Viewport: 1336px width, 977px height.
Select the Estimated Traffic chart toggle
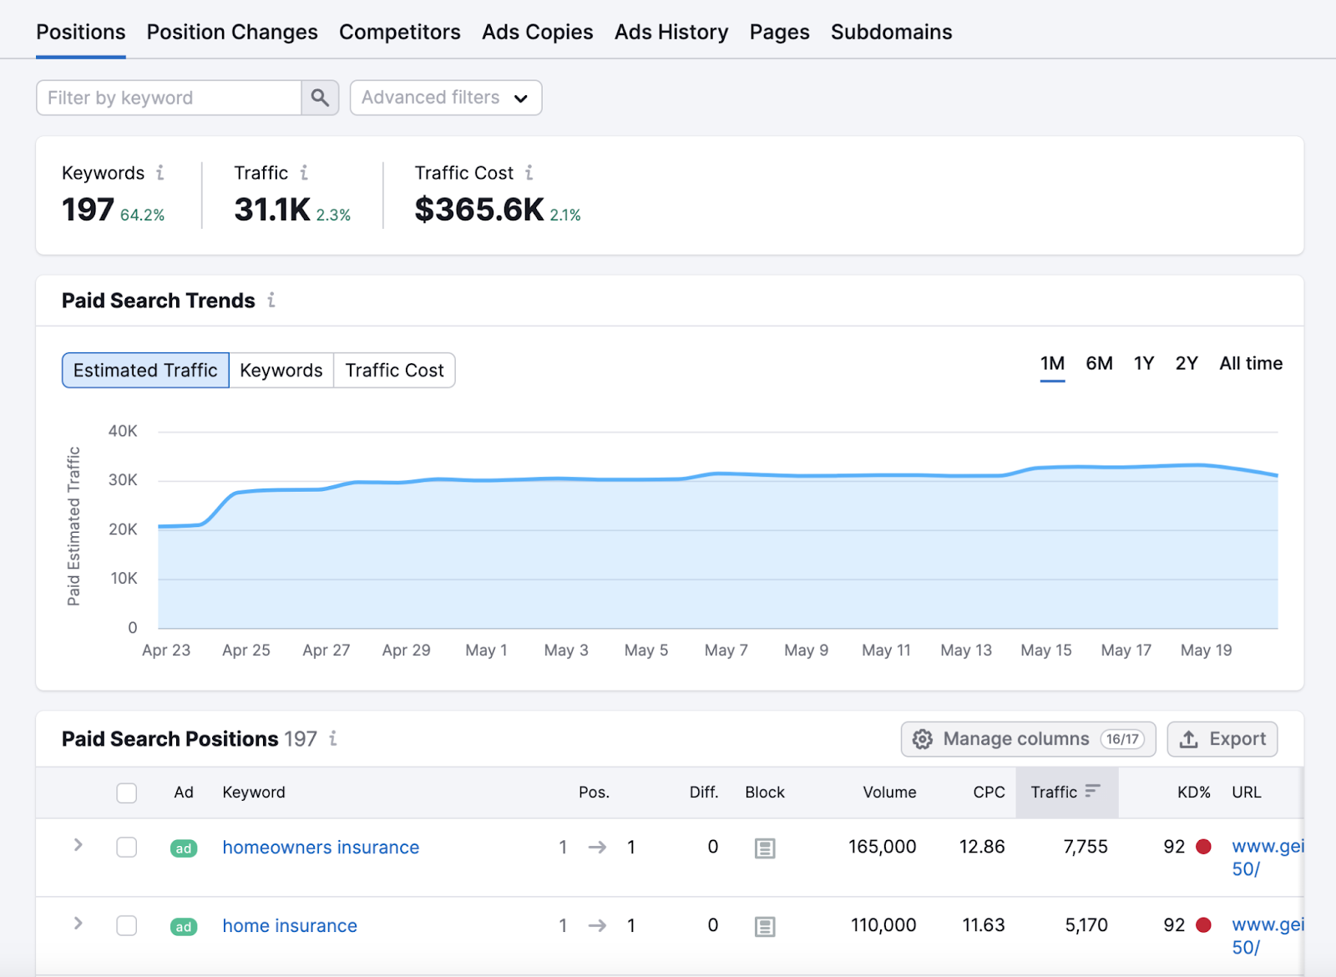click(x=145, y=370)
